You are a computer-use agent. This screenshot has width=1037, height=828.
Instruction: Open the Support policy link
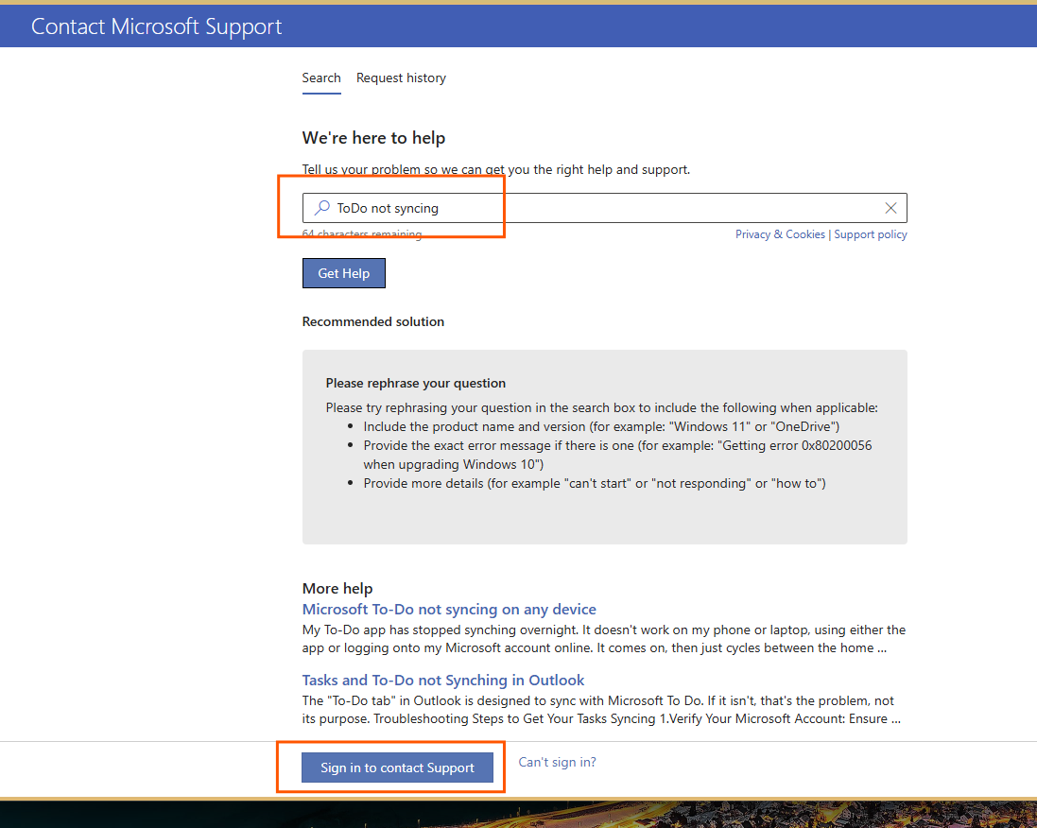[x=871, y=234]
